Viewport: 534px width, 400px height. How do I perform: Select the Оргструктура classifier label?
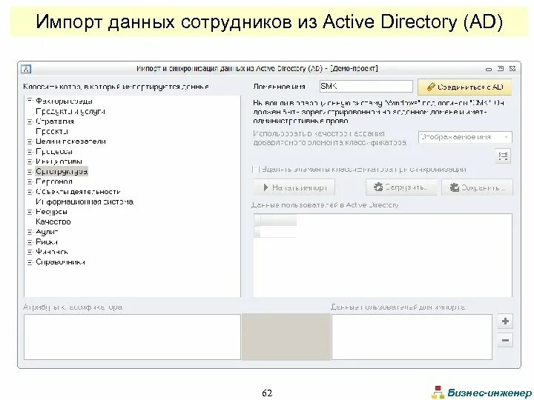[62, 171]
